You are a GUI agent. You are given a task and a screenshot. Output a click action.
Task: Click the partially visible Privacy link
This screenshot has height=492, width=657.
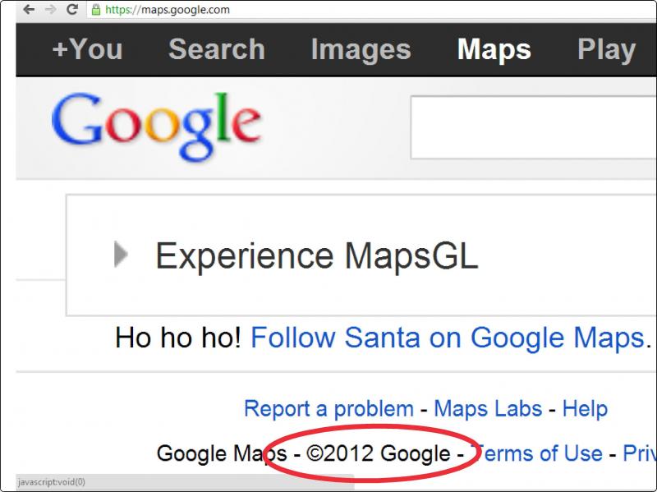tap(640, 453)
